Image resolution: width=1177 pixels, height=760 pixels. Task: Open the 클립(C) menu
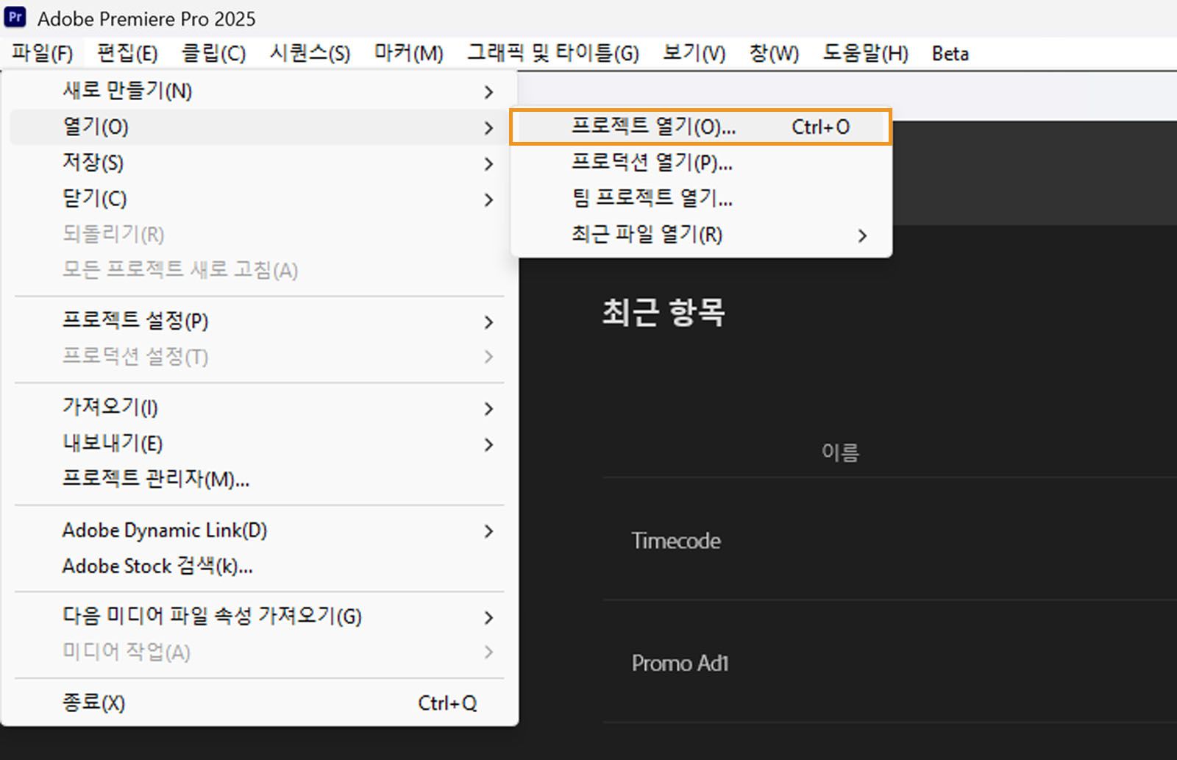coord(213,54)
